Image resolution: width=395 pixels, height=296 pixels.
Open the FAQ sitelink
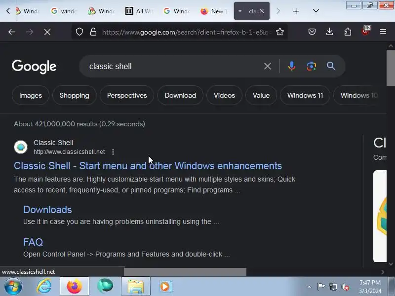[x=33, y=242]
